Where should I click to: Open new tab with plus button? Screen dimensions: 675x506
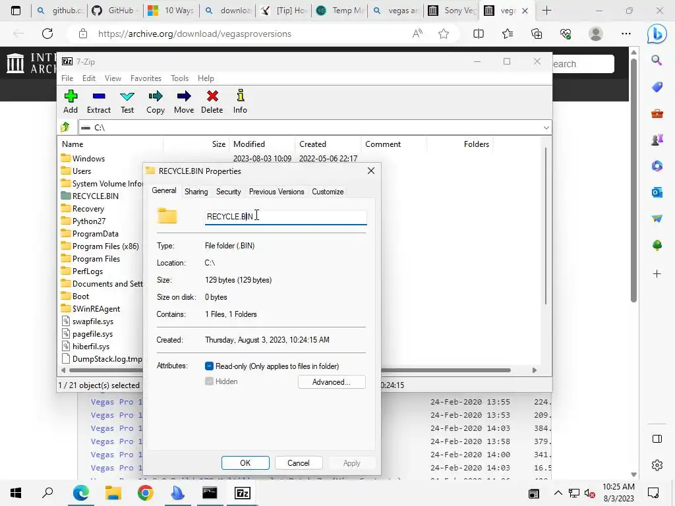(x=546, y=11)
